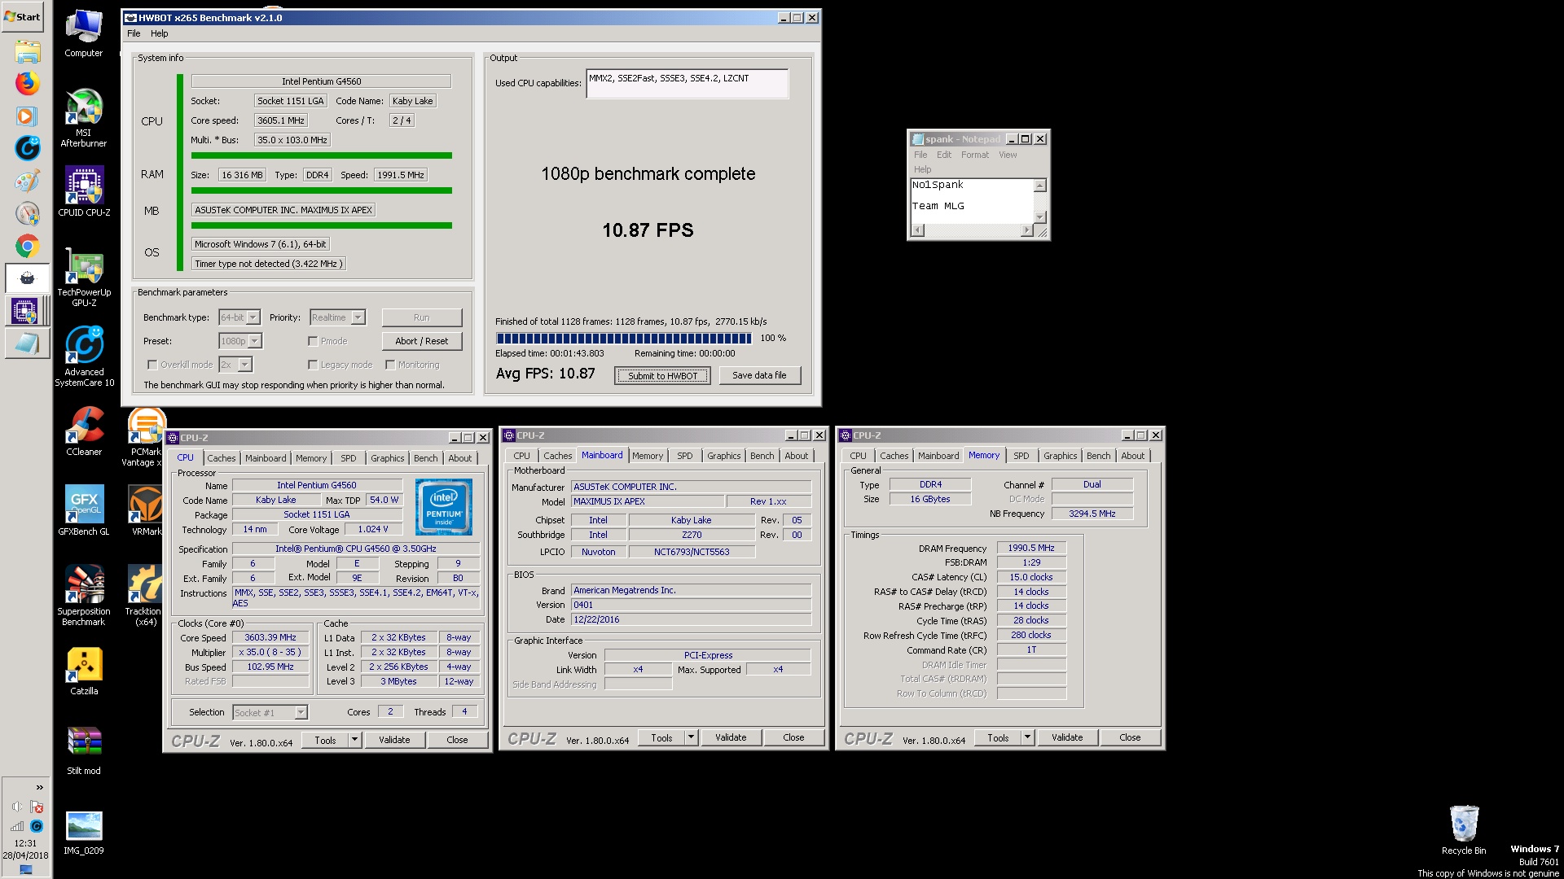This screenshot has height=879, width=1564.
Task: Open the Recycle Bin
Action: [x=1463, y=830]
